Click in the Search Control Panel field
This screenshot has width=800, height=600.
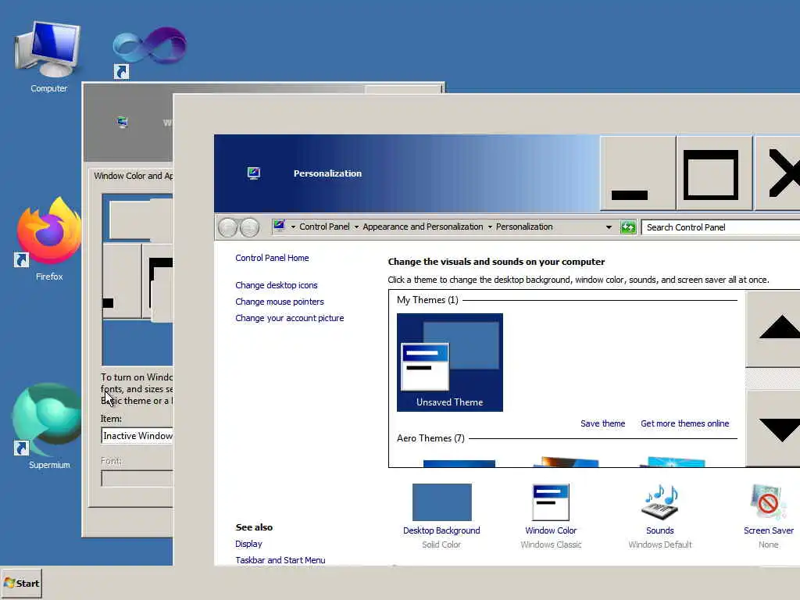[x=720, y=227]
